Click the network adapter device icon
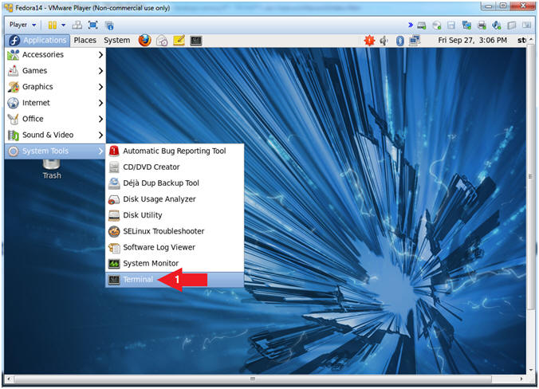This screenshot has width=539, height=389. pos(466,25)
